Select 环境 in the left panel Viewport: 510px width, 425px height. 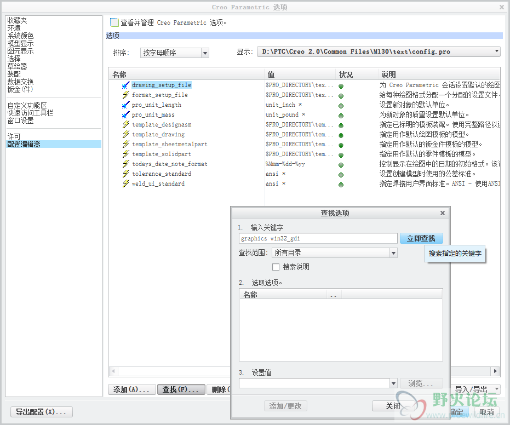click(14, 28)
